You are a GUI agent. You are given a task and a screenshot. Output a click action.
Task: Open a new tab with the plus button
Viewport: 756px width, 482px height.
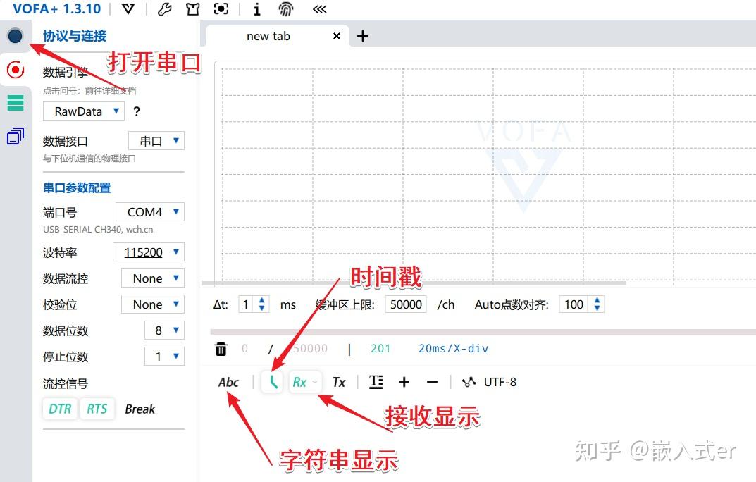[x=362, y=36]
